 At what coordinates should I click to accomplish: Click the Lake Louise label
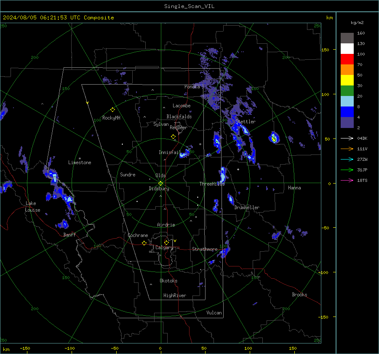click(x=33, y=207)
